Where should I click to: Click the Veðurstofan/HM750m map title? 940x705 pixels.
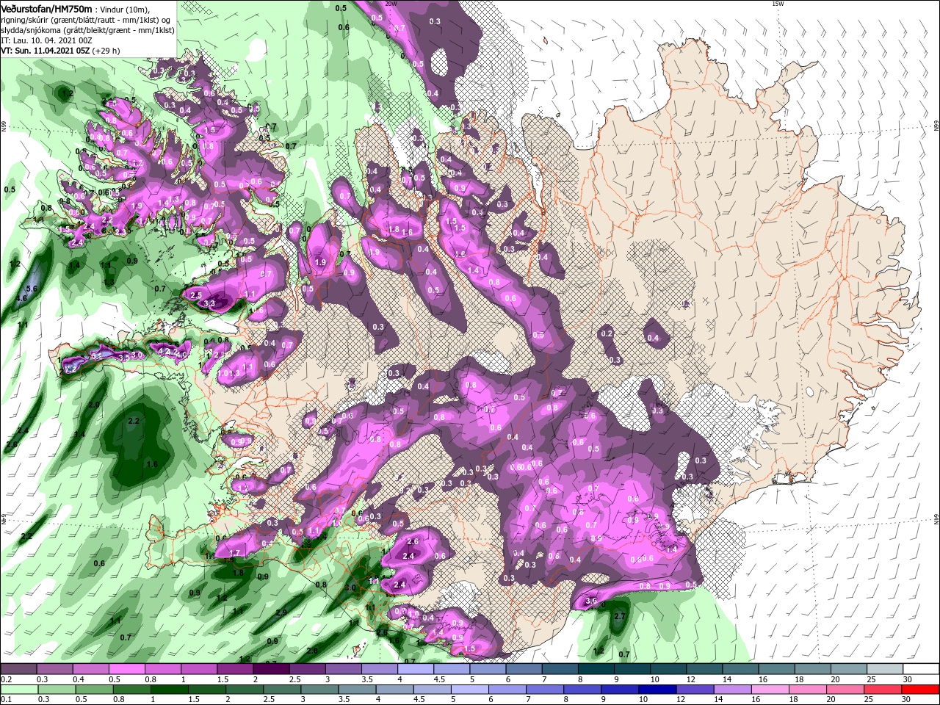tap(46, 8)
